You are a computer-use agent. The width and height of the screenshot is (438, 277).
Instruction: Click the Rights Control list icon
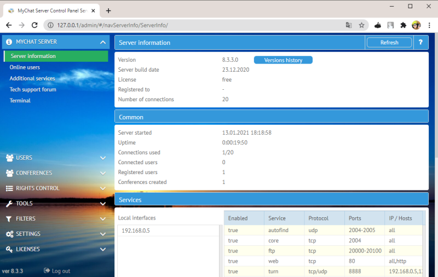tap(9, 188)
